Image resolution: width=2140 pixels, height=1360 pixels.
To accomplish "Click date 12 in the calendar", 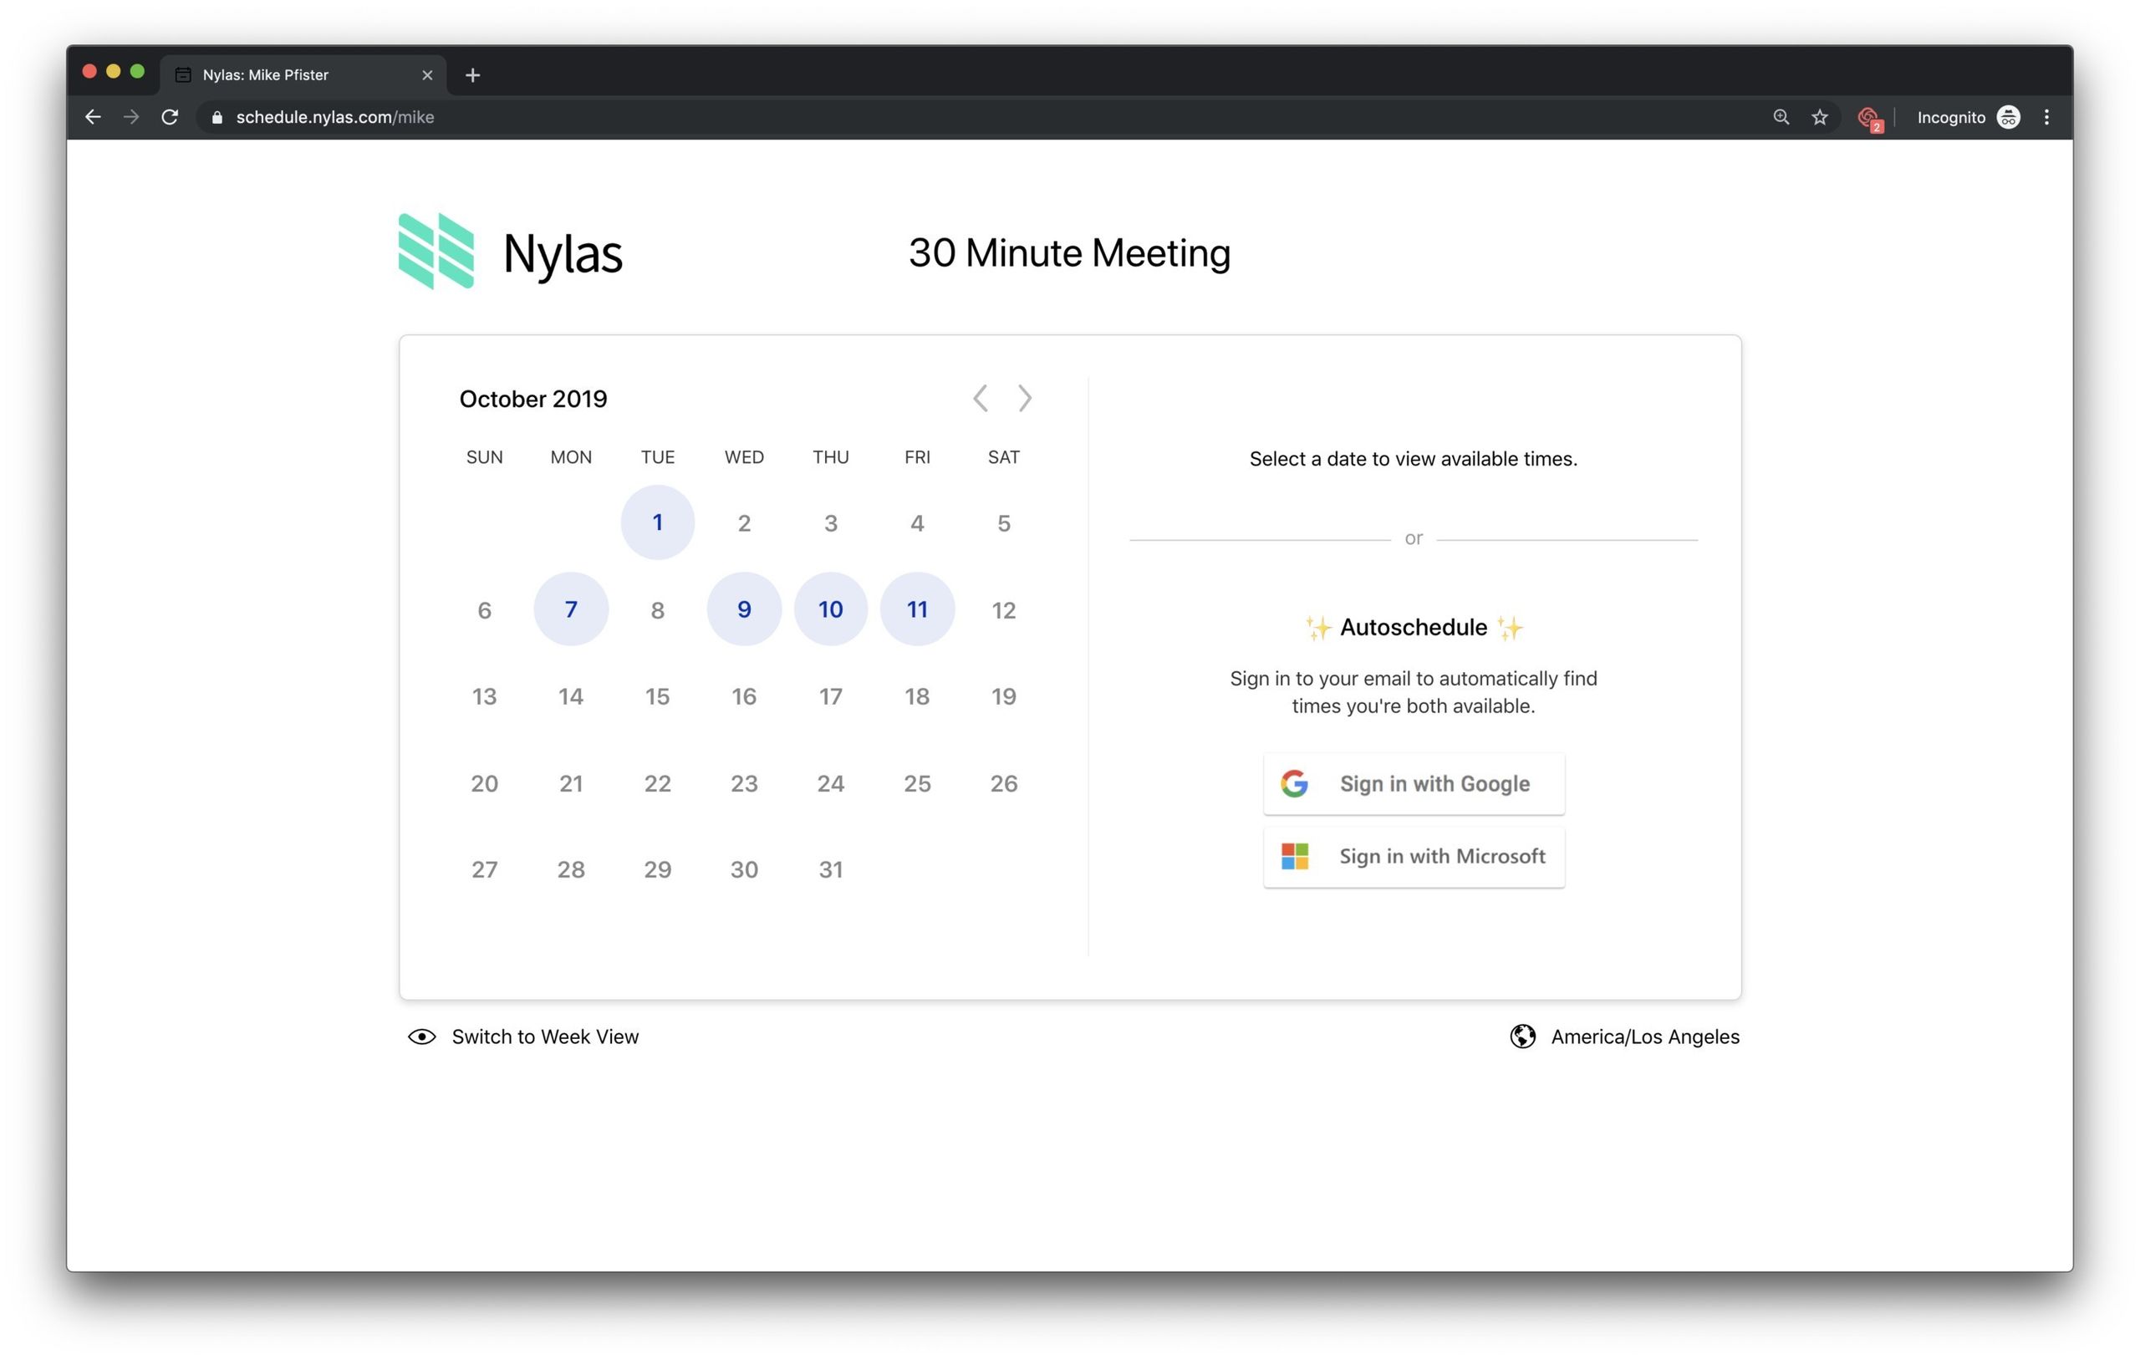I will (x=1004, y=609).
